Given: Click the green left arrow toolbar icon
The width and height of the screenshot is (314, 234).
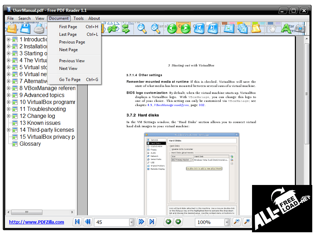Looking at the screenshot, I should [x=172, y=28].
